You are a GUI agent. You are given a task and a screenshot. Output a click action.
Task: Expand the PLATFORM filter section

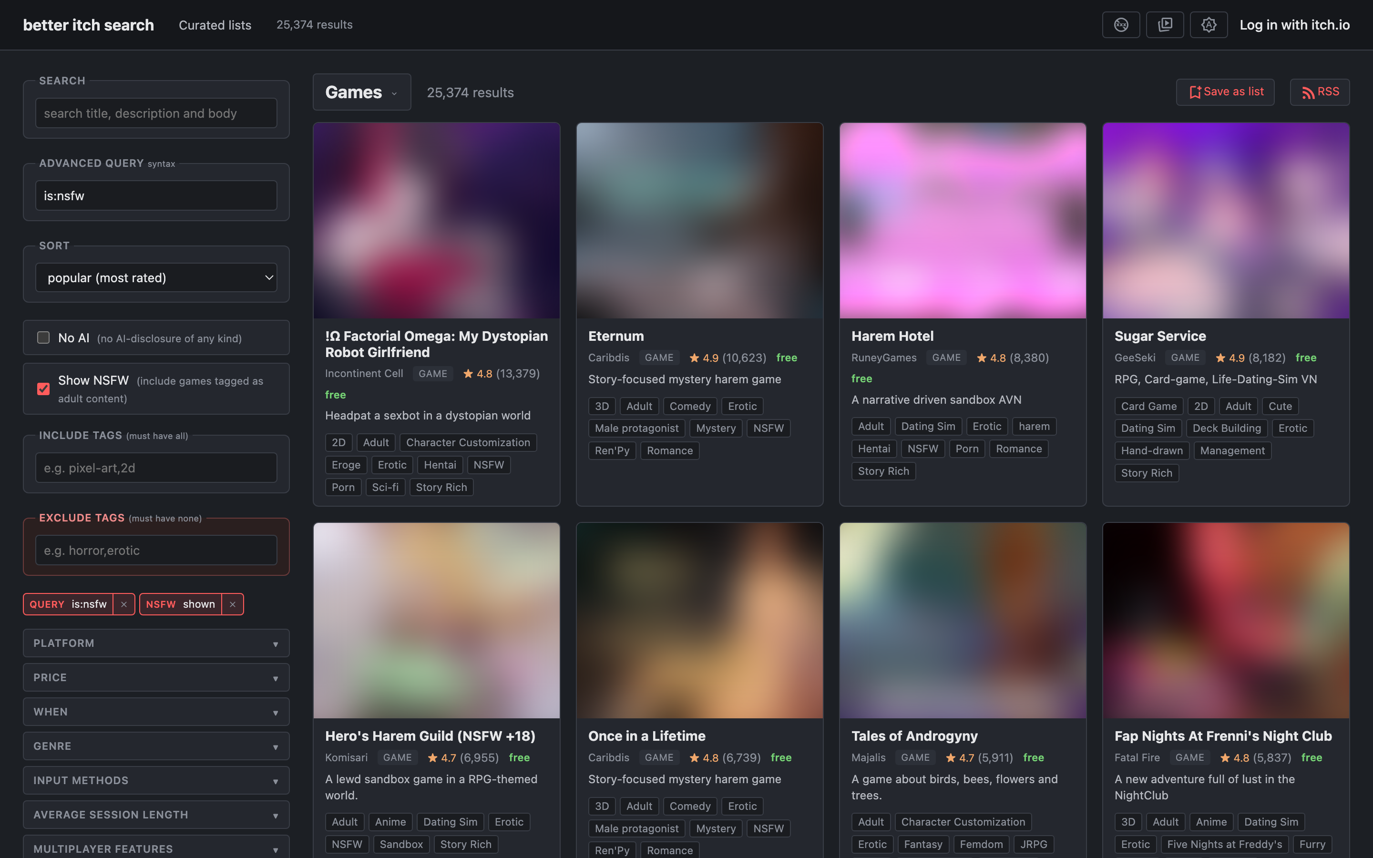(x=156, y=643)
